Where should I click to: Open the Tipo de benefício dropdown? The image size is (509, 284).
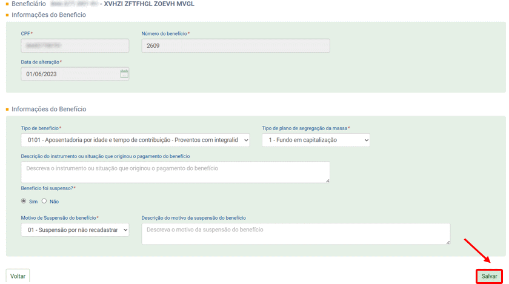point(135,140)
